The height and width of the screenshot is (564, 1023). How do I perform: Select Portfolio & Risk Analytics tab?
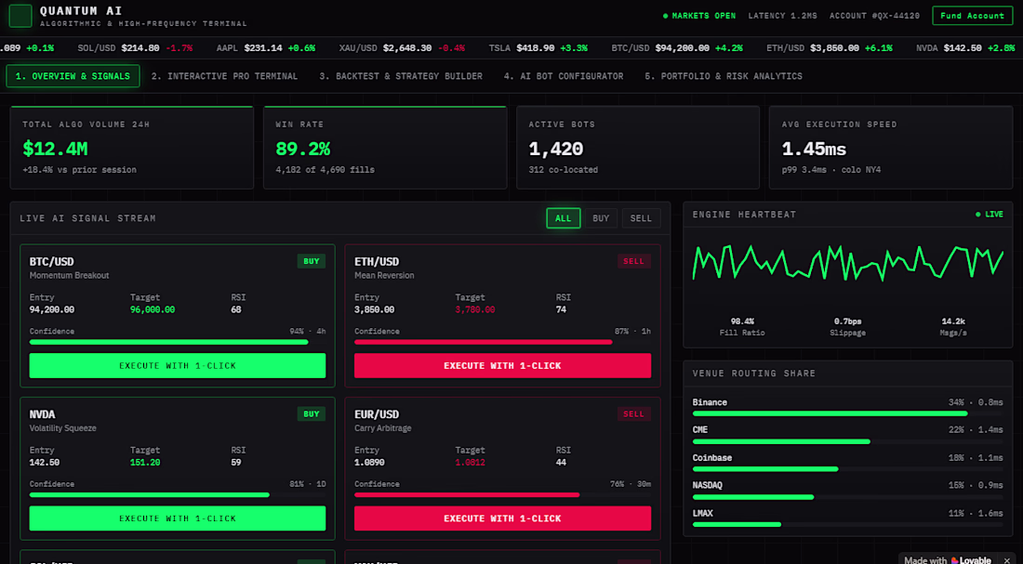[x=724, y=76]
